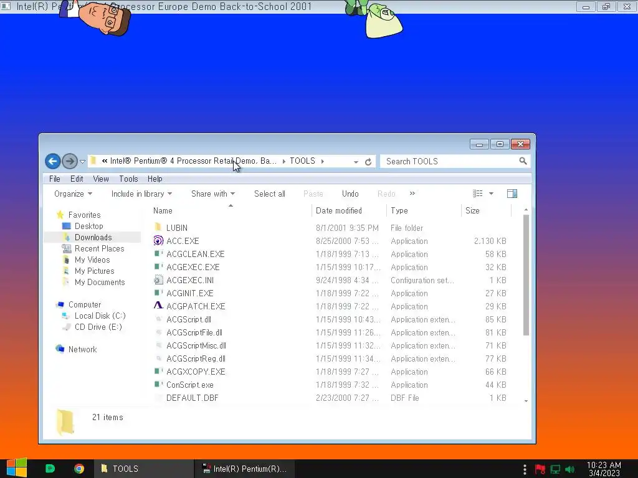Screen dimensions: 638x478
Task: Open My Videos in navigation pane
Action: point(92,260)
